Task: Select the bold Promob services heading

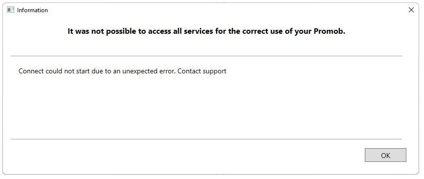Action: tap(206, 31)
